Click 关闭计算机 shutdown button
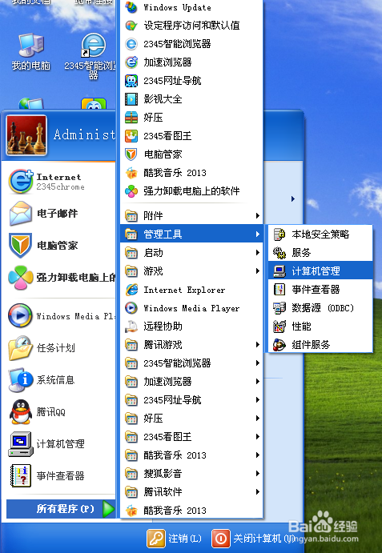This screenshot has width=382, height=553. click(x=253, y=539)
